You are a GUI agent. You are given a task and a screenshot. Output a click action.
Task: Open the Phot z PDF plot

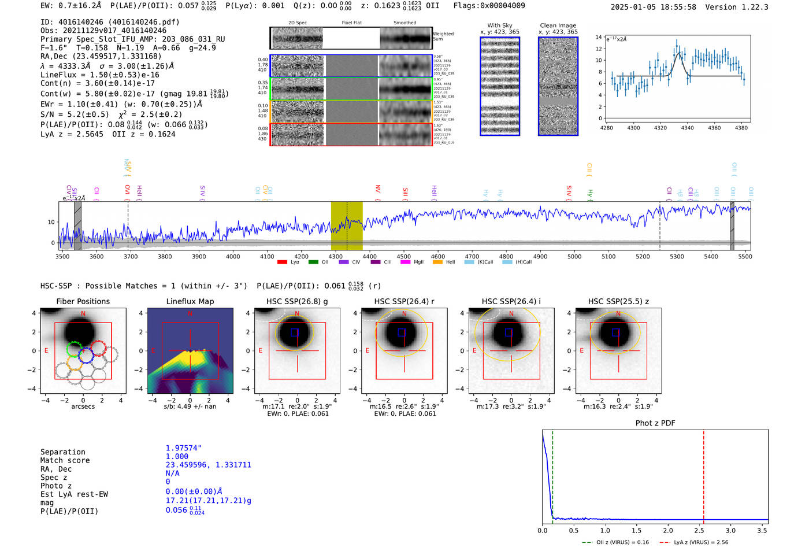coord(655,478)
